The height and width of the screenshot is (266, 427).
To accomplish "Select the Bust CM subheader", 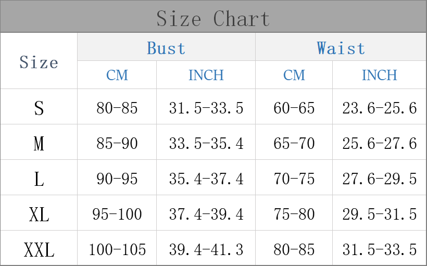I will pos(117,75).
